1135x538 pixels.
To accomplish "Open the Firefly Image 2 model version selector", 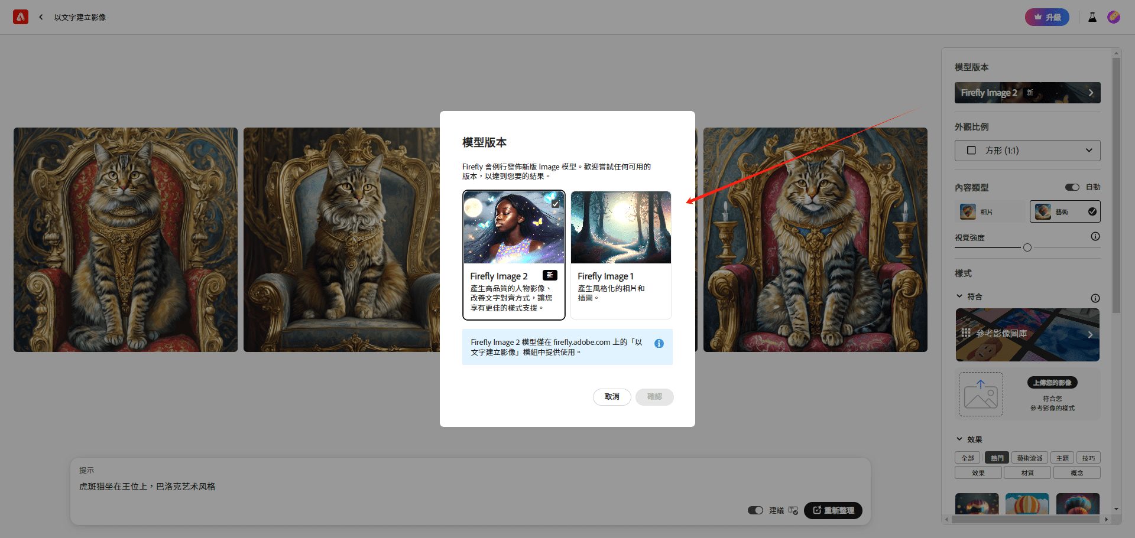I will click(1027, 93).
